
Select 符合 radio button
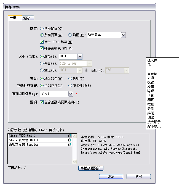[x=42, y=64]
